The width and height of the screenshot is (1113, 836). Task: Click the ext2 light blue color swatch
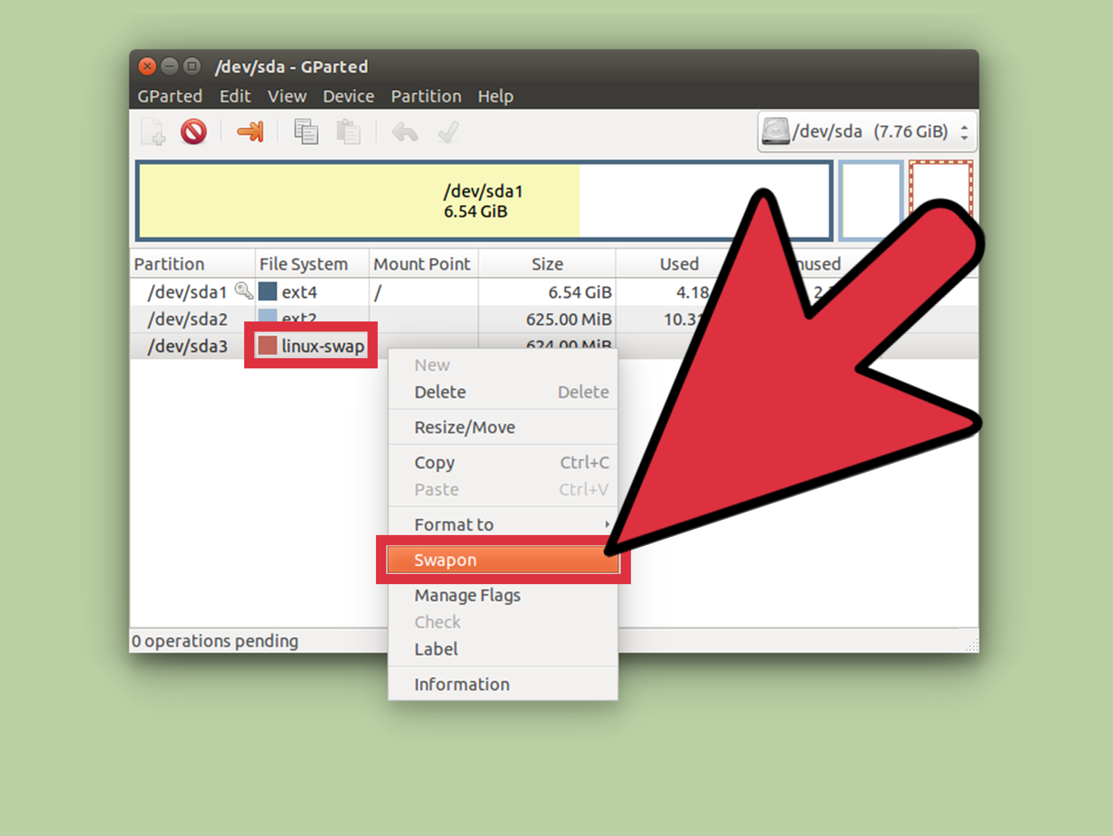coord(268,316)
